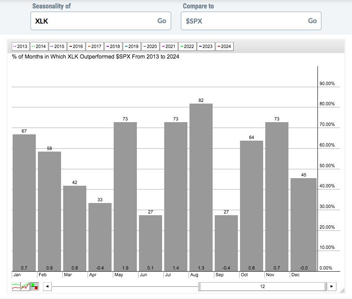Viewport: 352px width, 299px height.
Task: Click the July average return value 1.4
Action: (x=176, y=268)
